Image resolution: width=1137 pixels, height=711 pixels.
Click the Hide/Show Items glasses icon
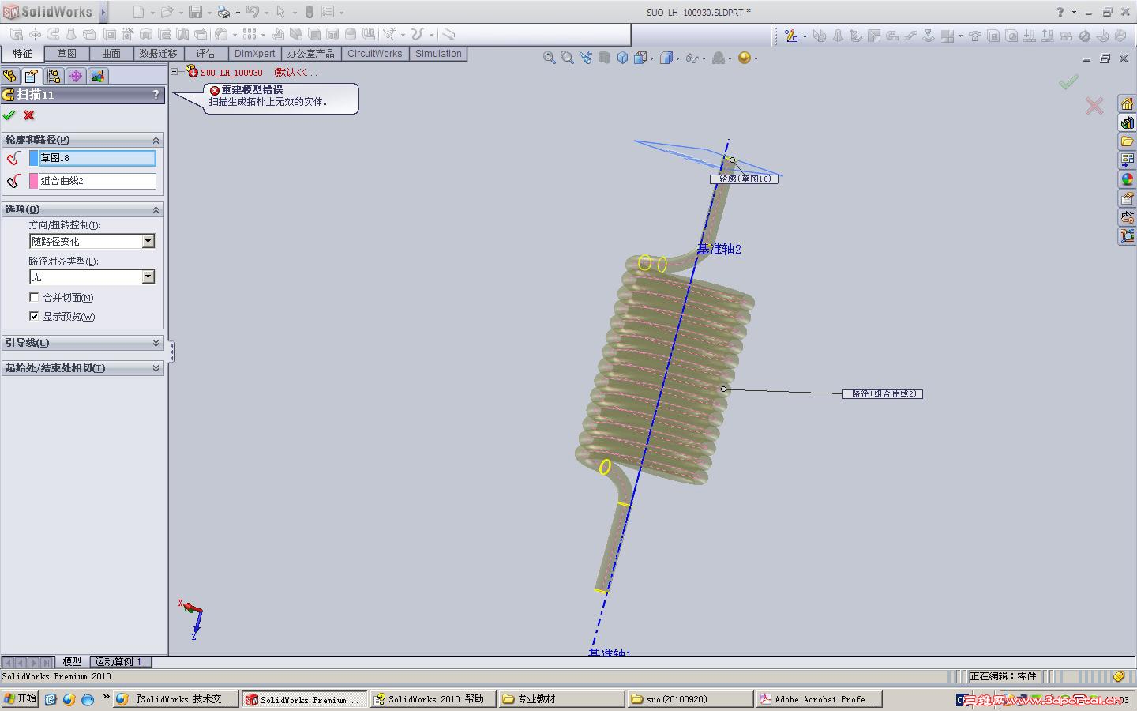coord(692,58)
